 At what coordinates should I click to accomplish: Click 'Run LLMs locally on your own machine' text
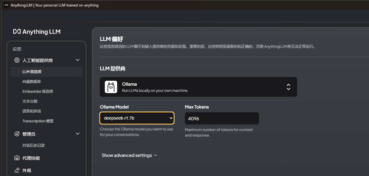pyautogui.click(x=155, y=90)
